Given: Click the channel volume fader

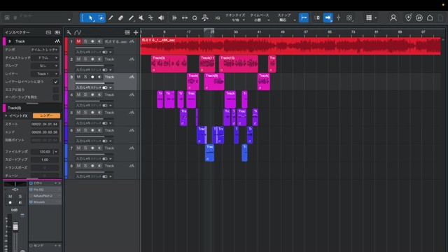Looking at the screenshot, I should [x=15, y=226].
